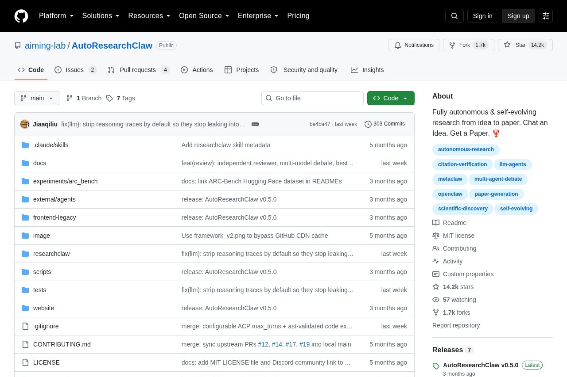Click the CONTRIBUTING.md file icon
This screenshot has height=377, width=567.
tap(25, 344)
